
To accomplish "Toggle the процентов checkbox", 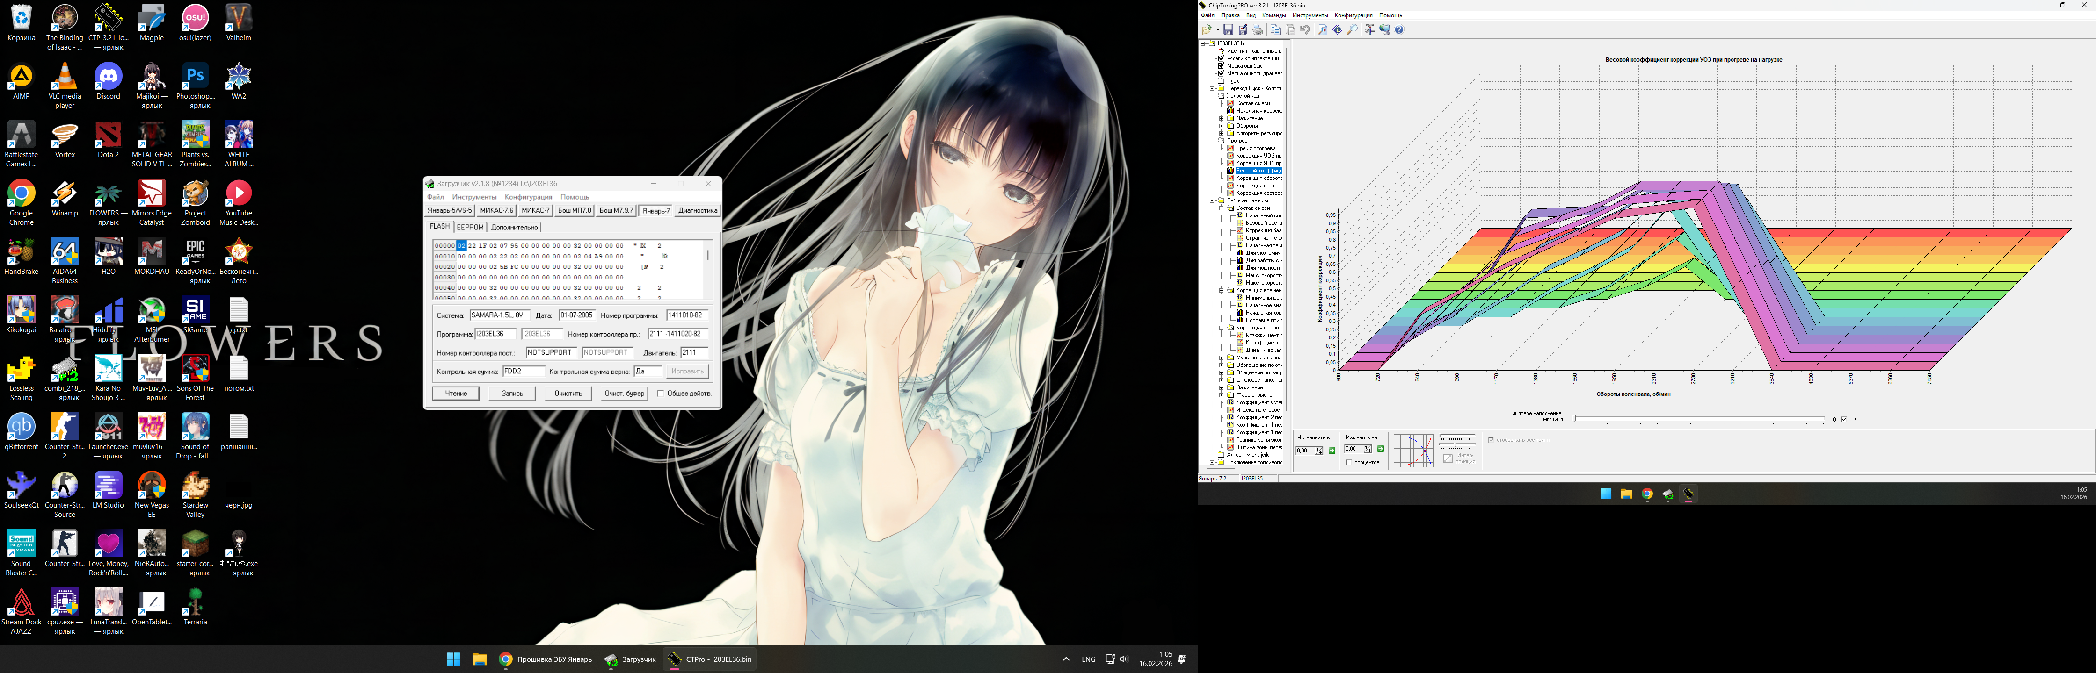I will click(x=1349, y=463).
